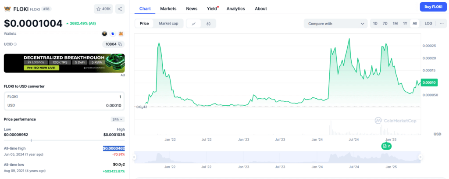The width and height of the screenshot is (449, 179).
Task: Open the MetaMask fox wallet icon
Action: pos(121,34)
